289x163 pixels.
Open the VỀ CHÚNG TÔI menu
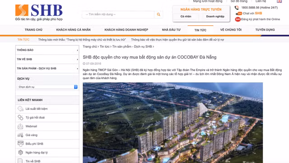click(231, 30)
